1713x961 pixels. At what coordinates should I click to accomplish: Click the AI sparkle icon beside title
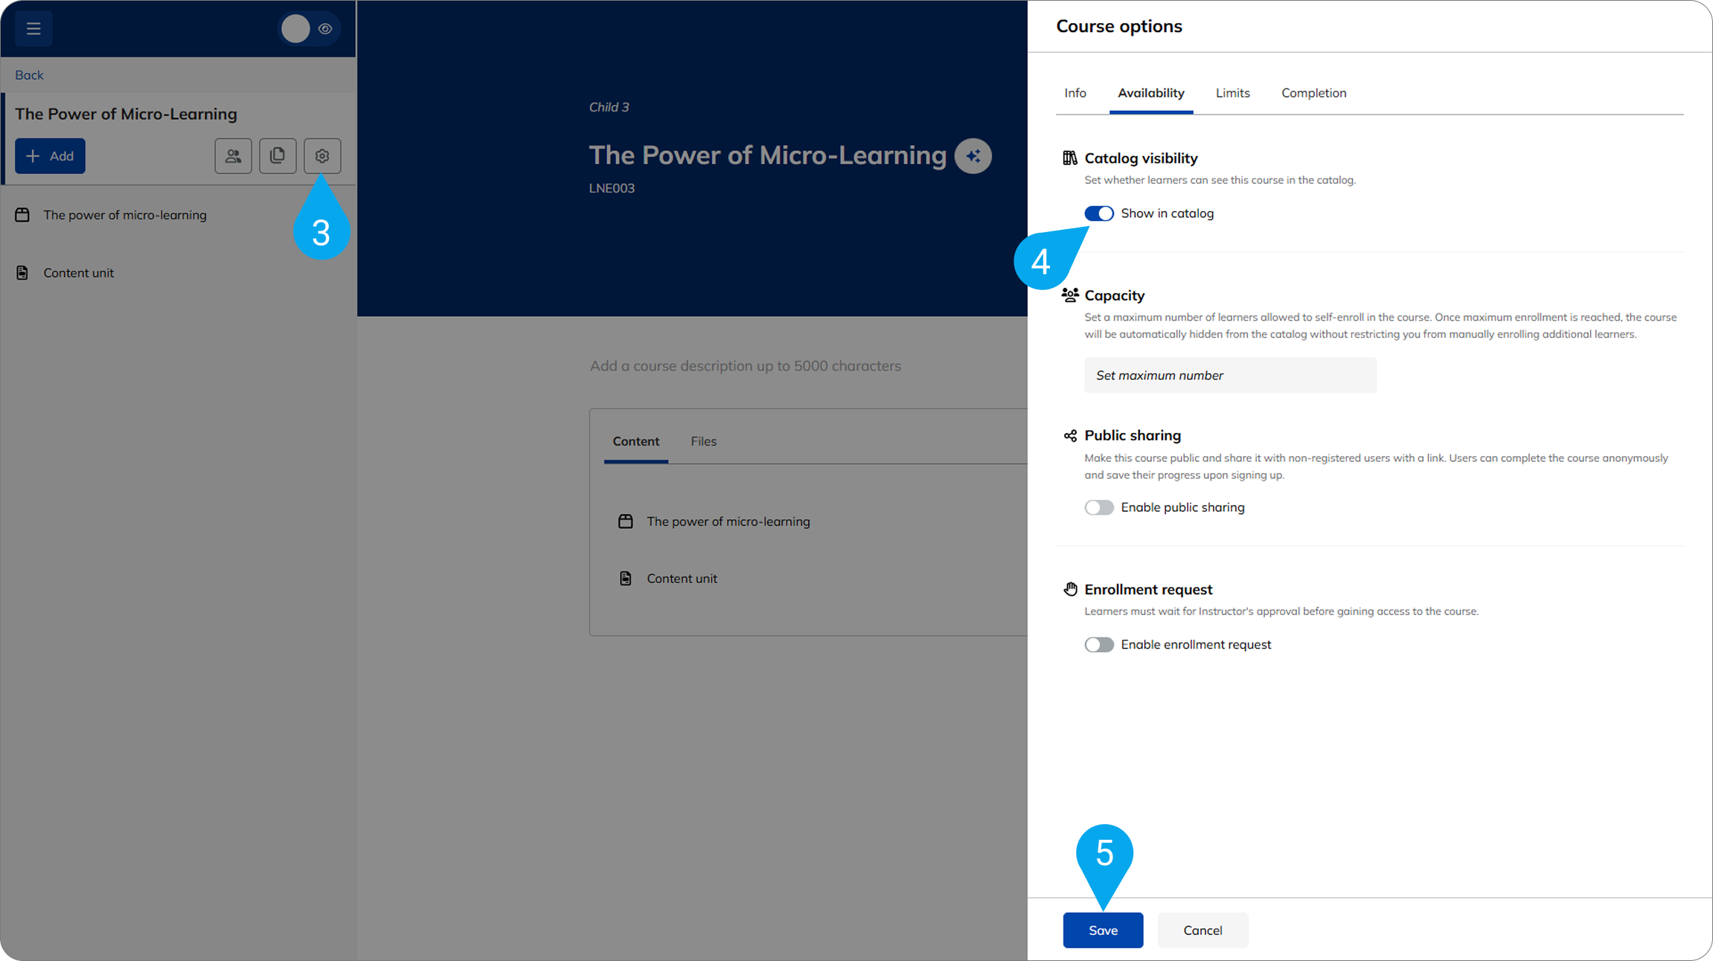(973, 156)
